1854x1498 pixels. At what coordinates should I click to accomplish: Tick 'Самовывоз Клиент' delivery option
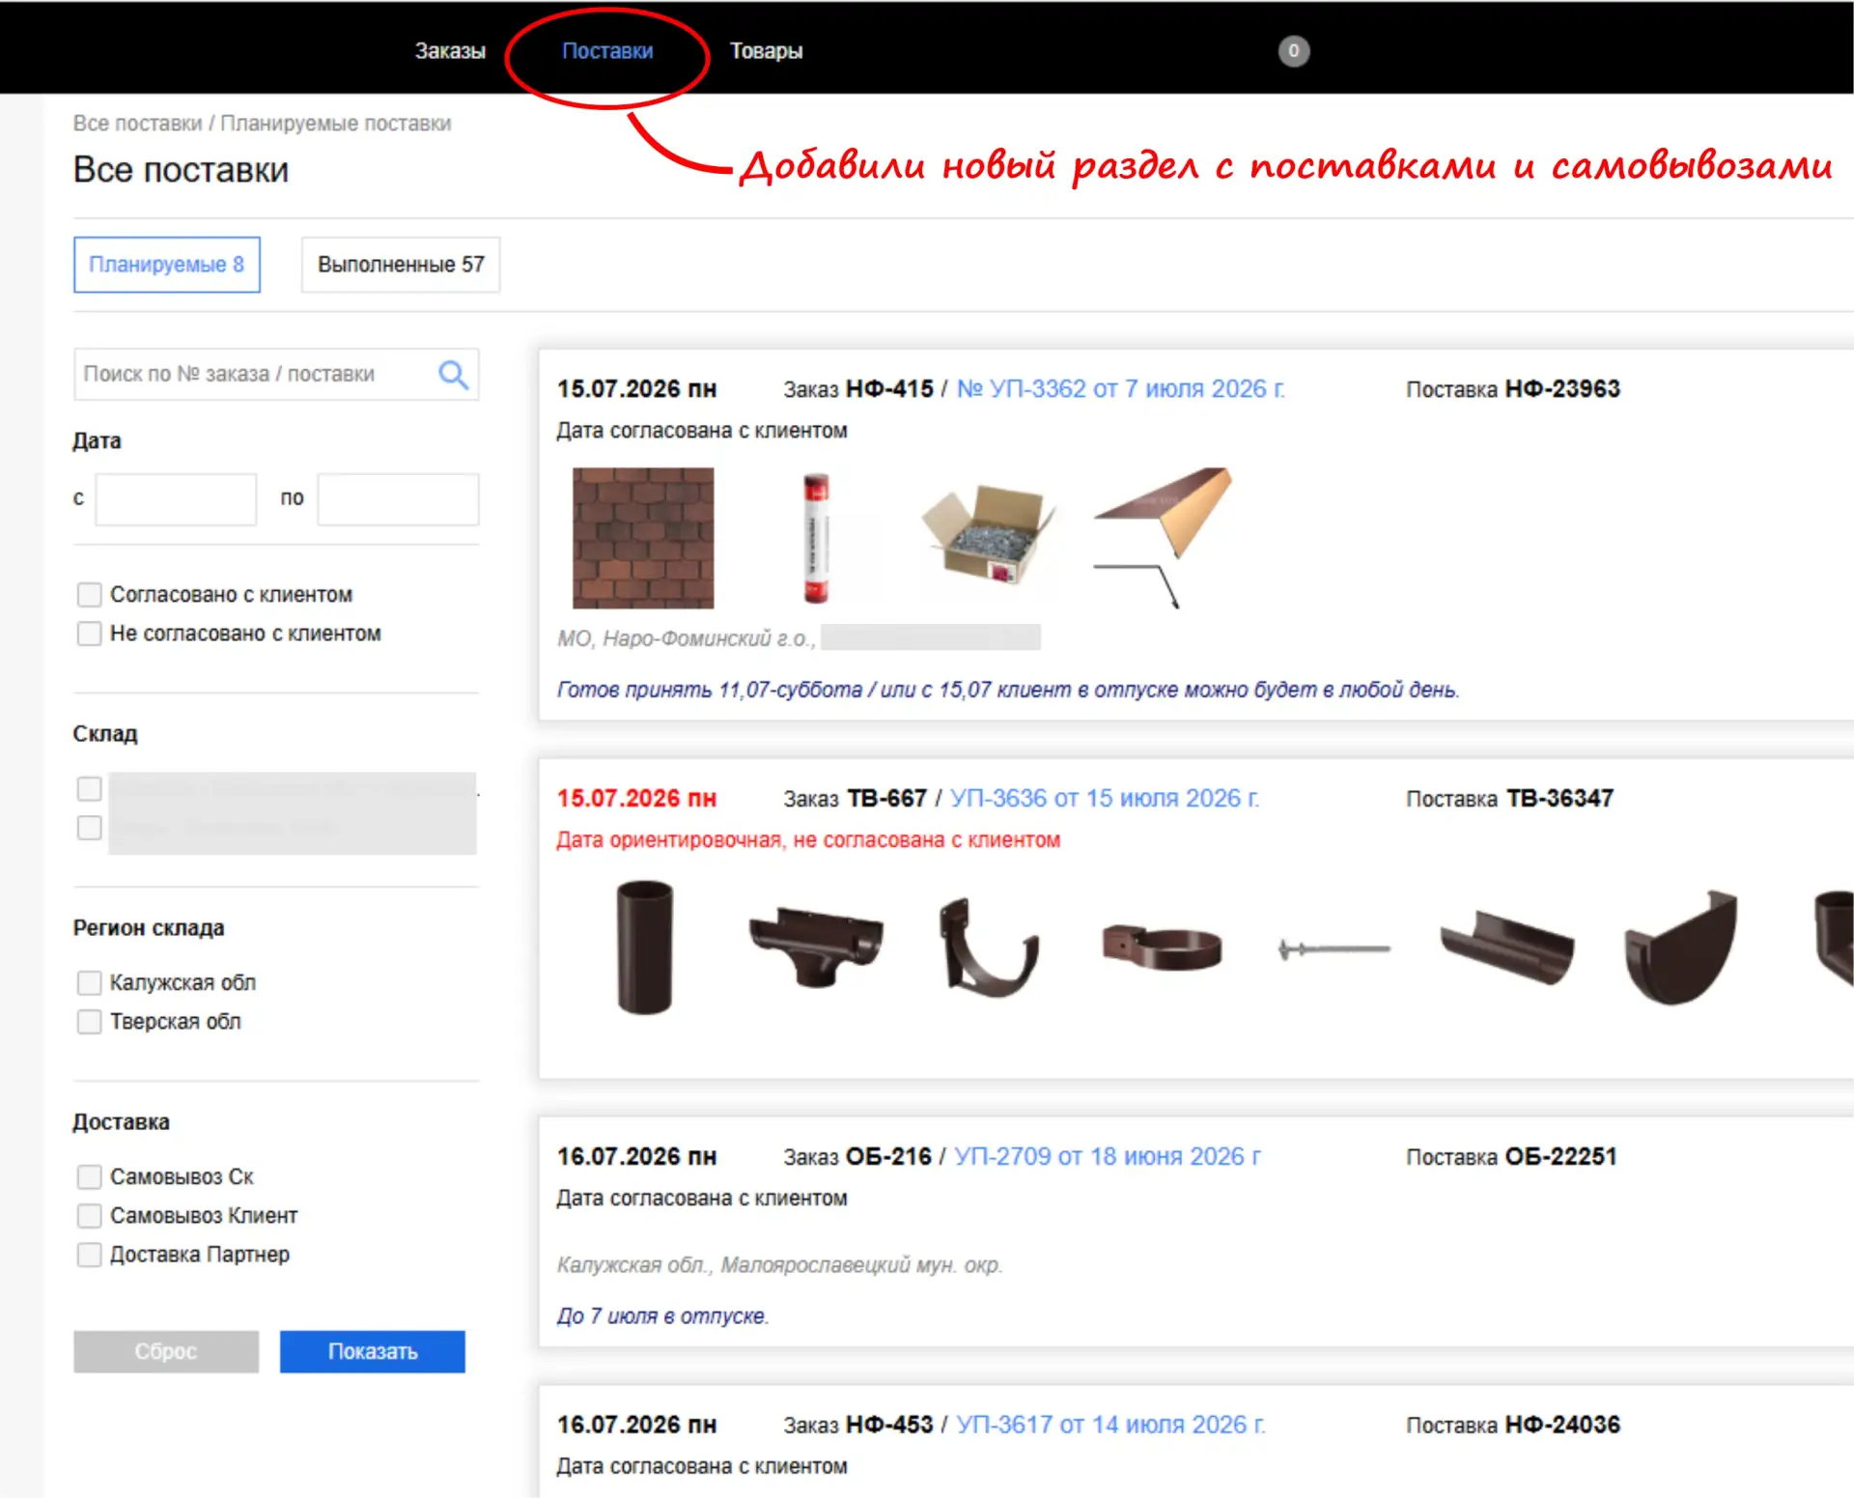tap(89, 1215)
